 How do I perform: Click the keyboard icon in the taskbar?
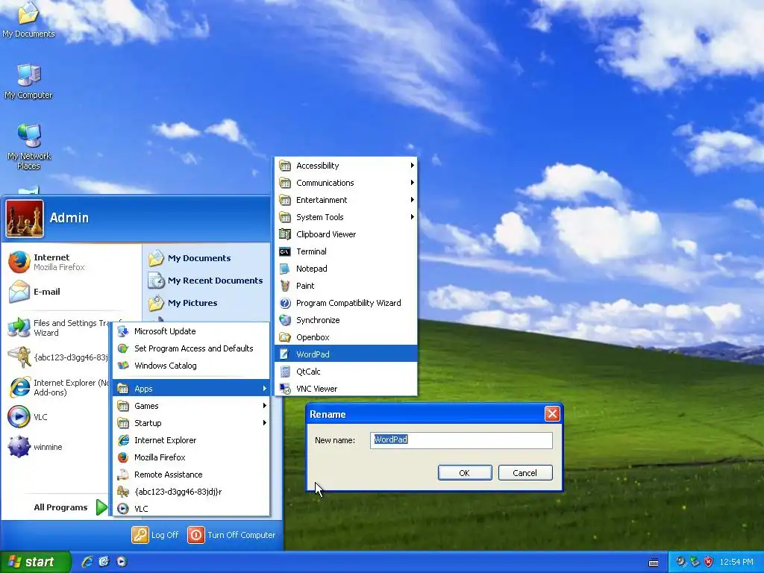point(654,563)
